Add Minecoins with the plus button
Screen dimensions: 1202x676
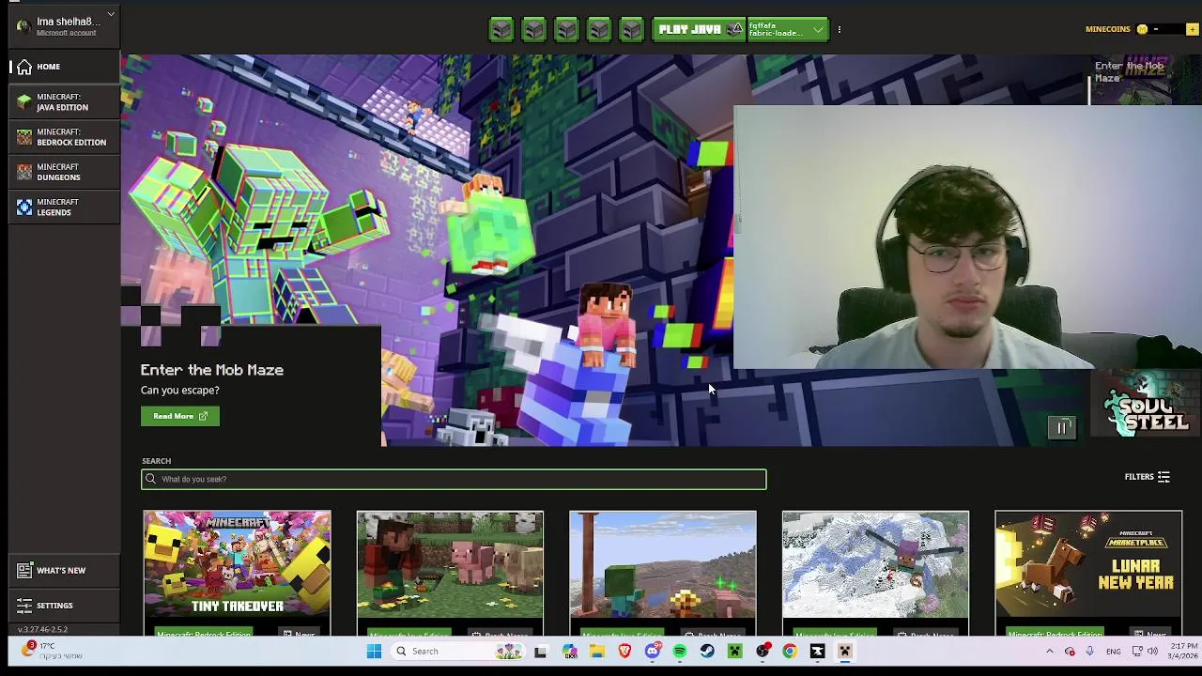click(1193, 29)
